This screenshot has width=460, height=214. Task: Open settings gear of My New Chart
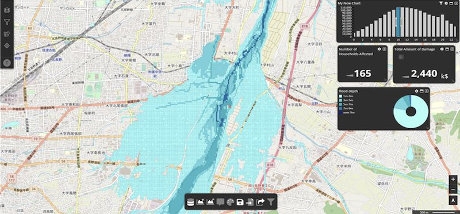point(446,3)
